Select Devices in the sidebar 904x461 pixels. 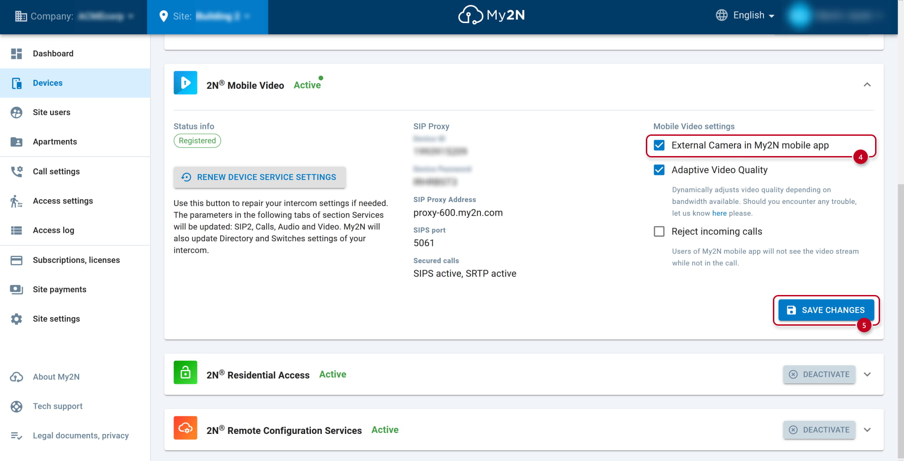[75, 83]
